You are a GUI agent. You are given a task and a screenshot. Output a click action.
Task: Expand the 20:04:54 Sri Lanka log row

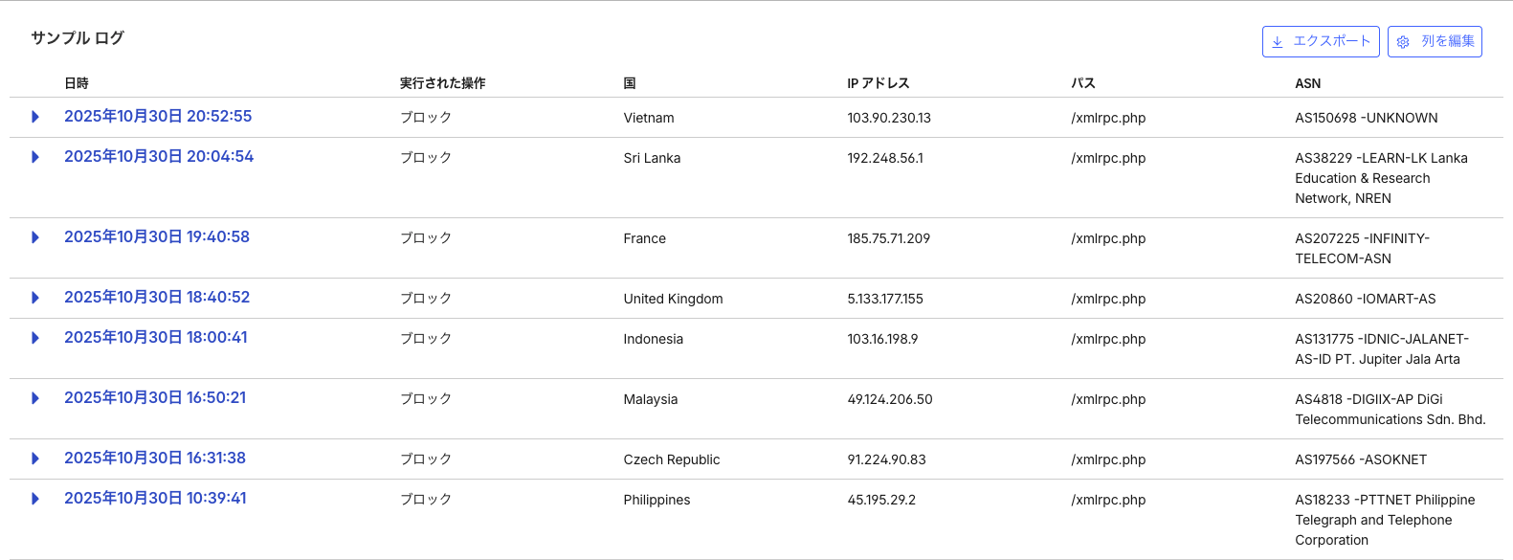(35, 157)
